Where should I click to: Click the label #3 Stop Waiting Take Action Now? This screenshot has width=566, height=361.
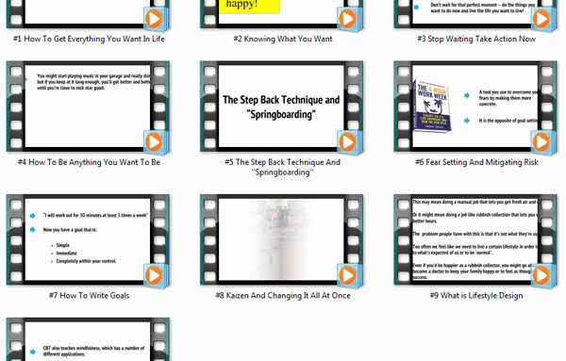(x=476, y=39)
